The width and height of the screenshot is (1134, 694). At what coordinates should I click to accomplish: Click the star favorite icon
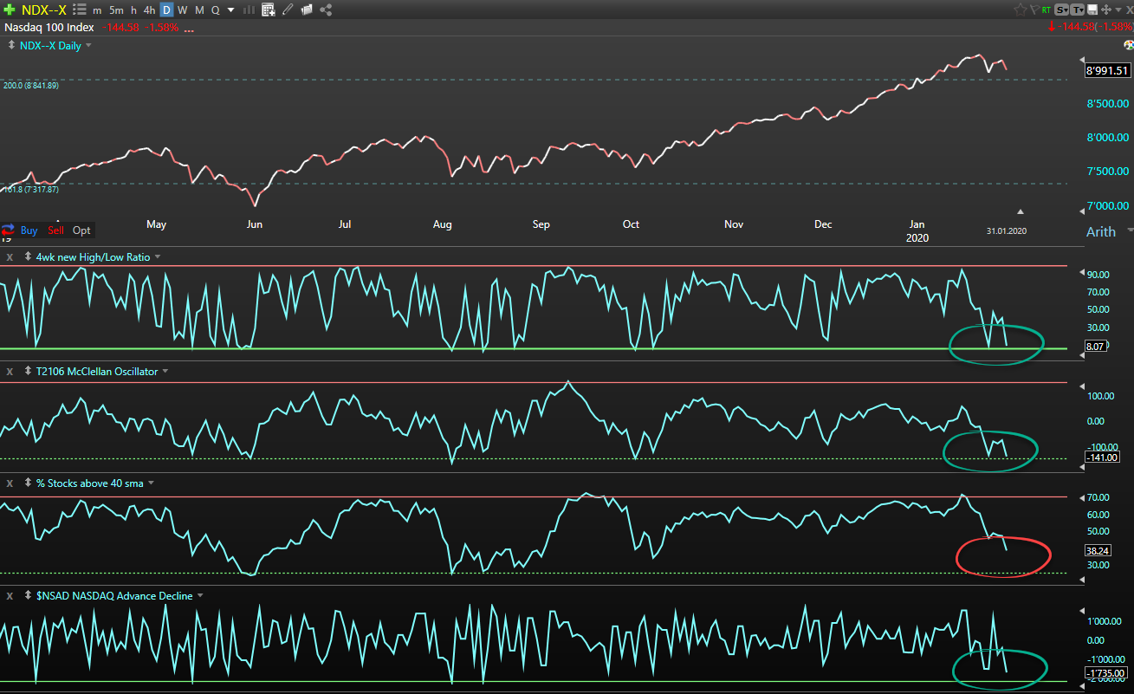pyautogui.click(x=1021, y=10)
